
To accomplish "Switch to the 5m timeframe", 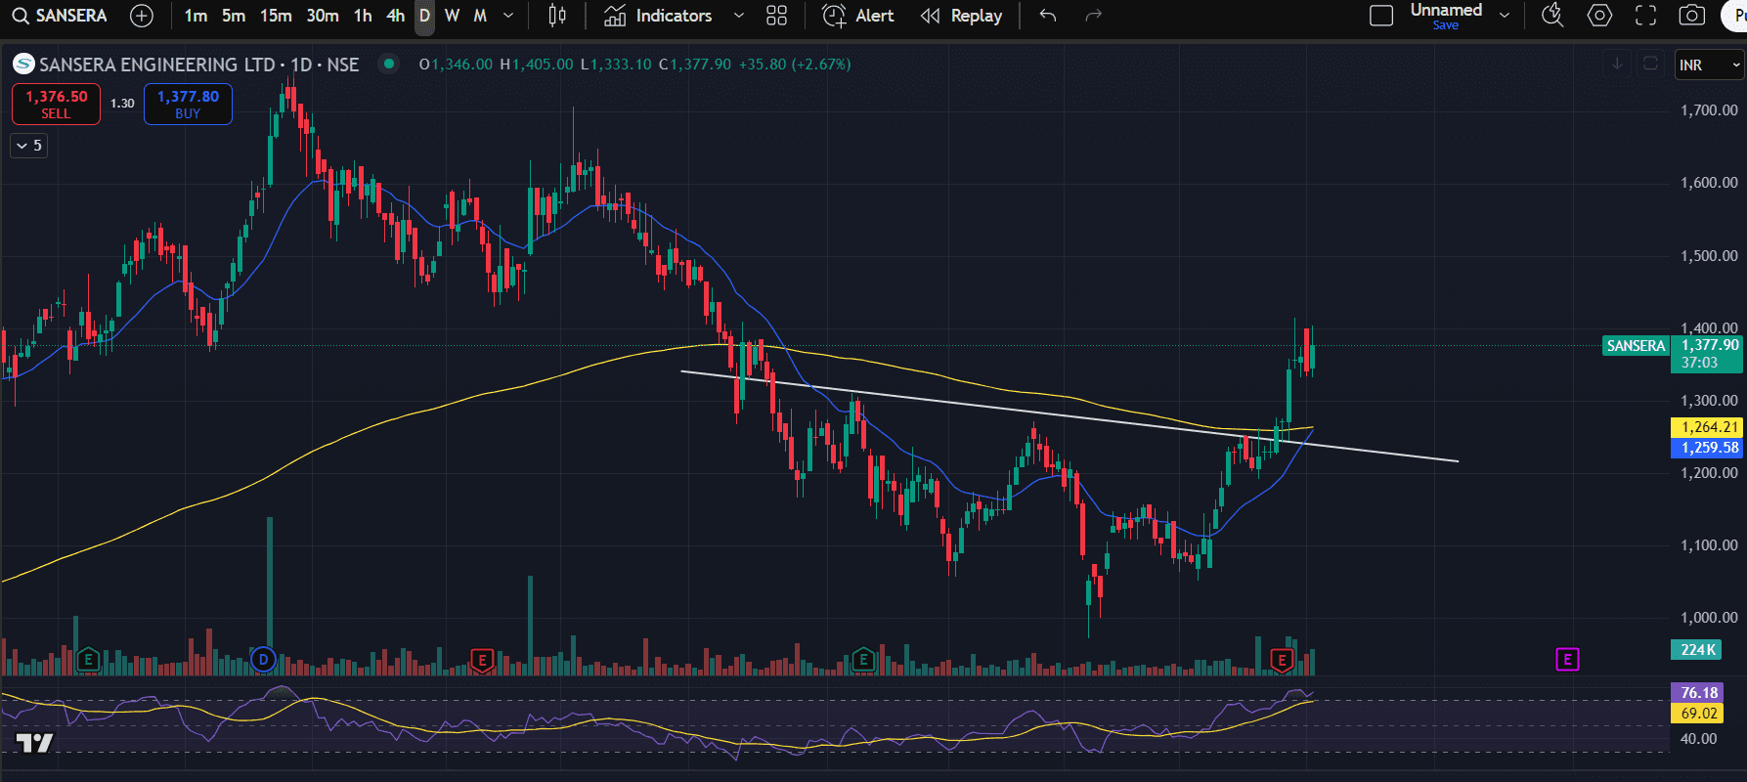I will pyautogui.click(x=234, y=16).
